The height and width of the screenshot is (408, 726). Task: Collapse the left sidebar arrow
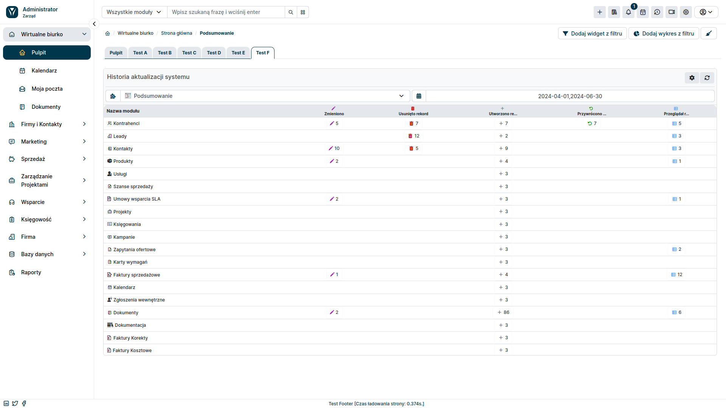[94, 24]
